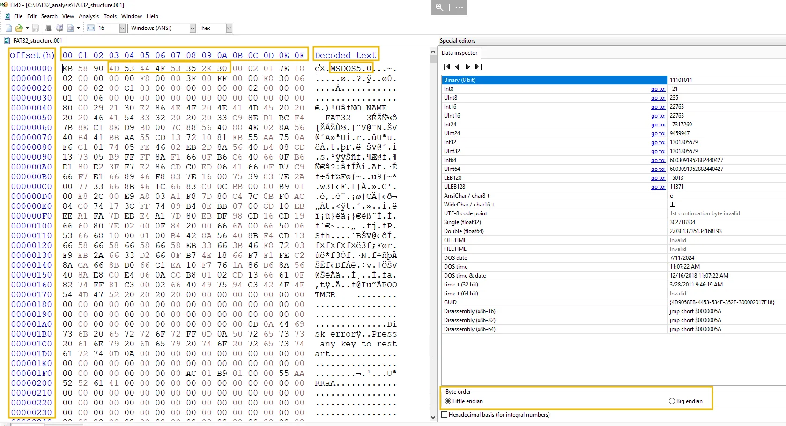
Task: Click the document icon left of File menu
Action: 7,16
